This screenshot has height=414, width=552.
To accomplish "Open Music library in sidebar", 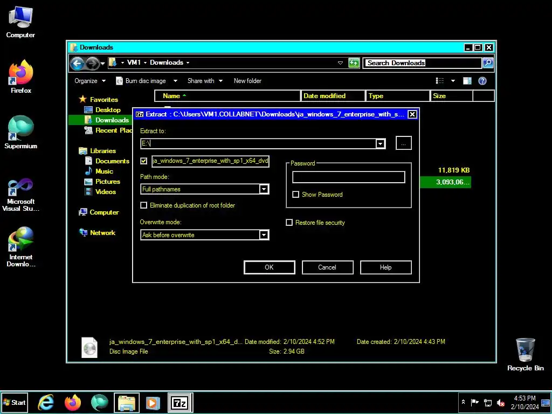I will coord(99,171).
